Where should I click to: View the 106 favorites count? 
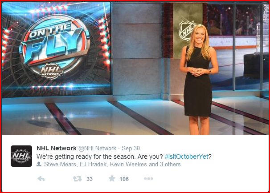point(124,179)
